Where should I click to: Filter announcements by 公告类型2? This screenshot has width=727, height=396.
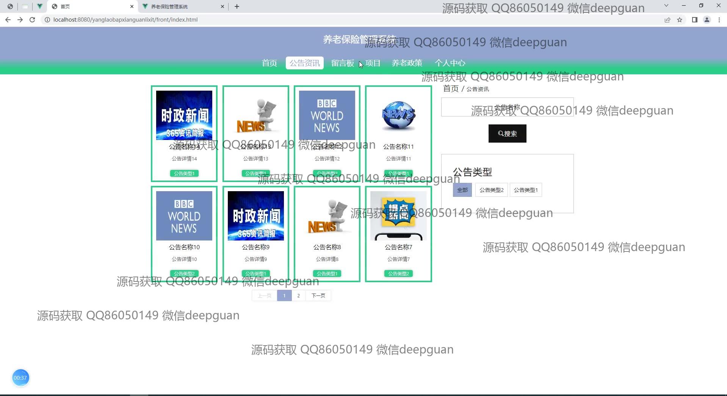[x=491, y=190]
